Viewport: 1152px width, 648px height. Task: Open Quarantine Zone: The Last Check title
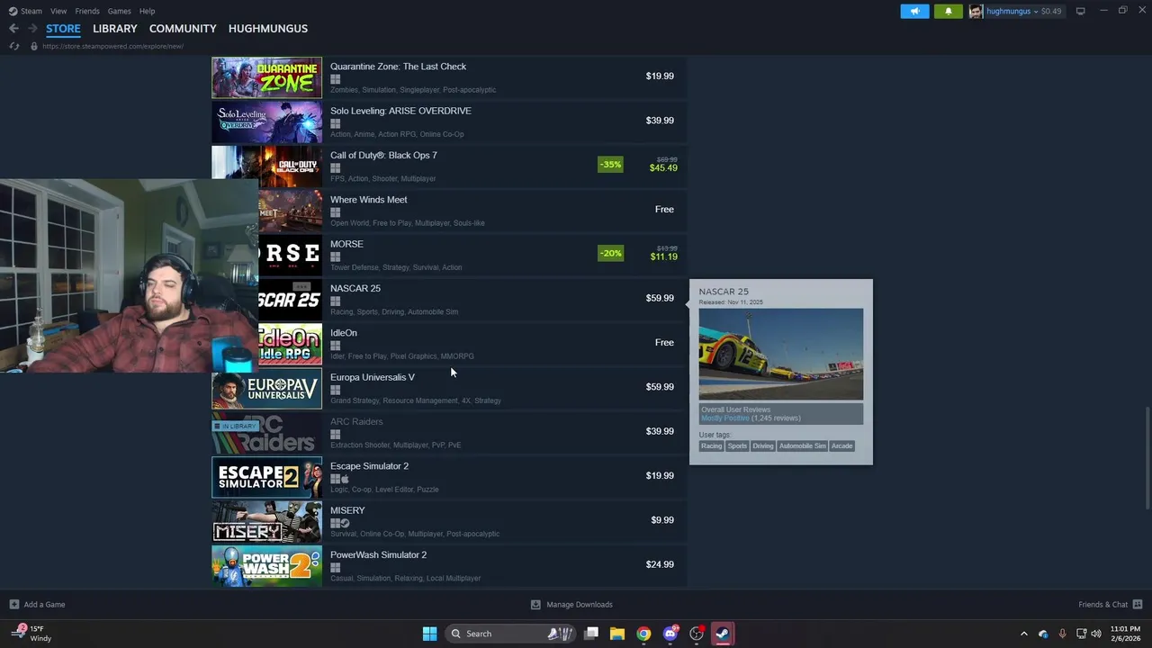(398, 67)
